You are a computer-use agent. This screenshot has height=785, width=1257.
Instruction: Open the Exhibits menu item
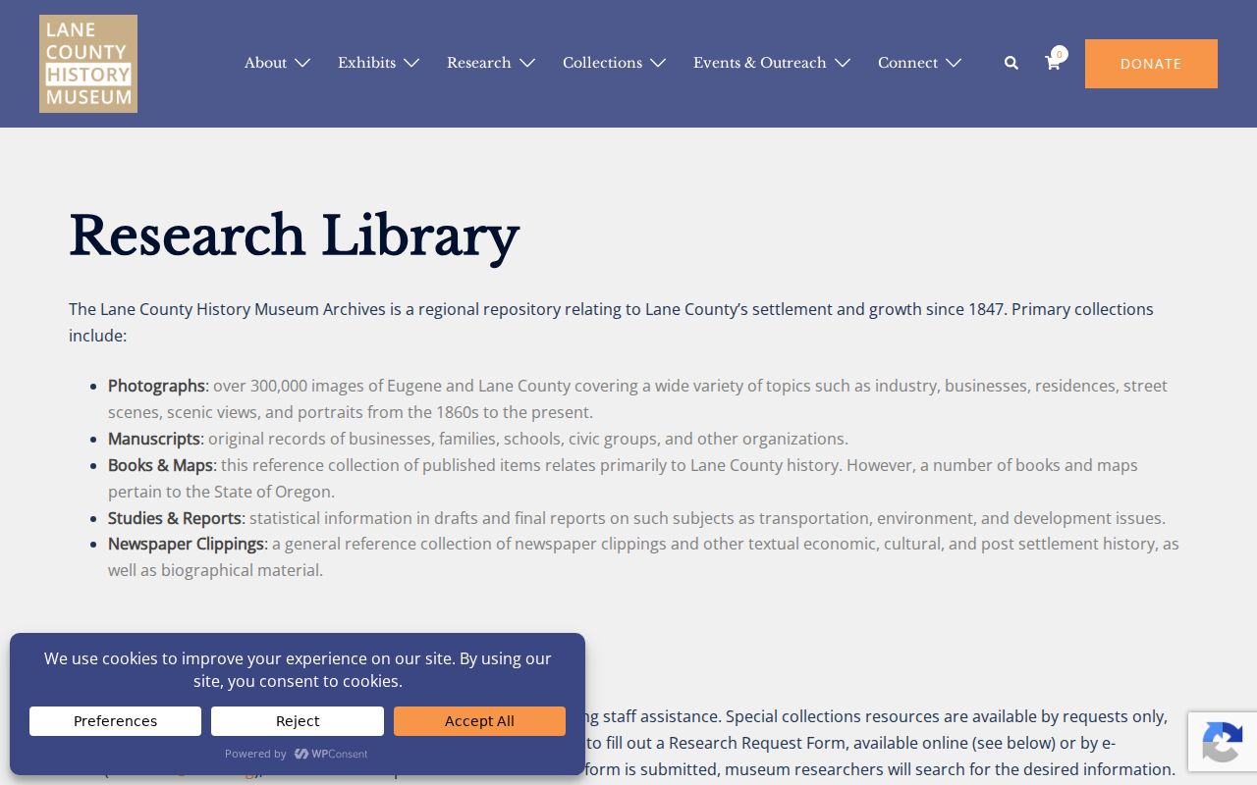[366, 63]
